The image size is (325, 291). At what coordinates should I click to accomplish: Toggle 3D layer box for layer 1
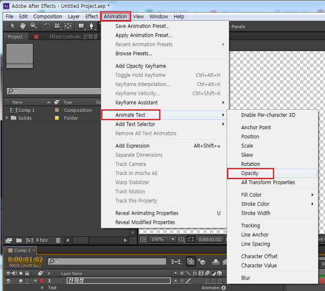pos(220,281)
